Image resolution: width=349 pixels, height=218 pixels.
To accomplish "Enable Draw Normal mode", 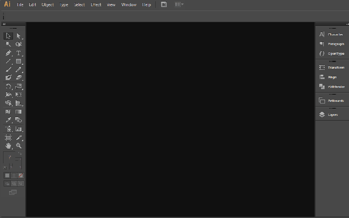I will (7, 183).
